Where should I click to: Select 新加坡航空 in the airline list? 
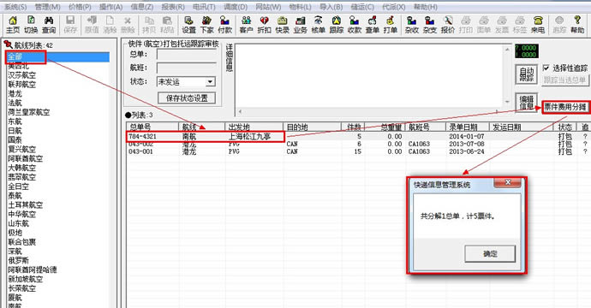pos(26,280)
